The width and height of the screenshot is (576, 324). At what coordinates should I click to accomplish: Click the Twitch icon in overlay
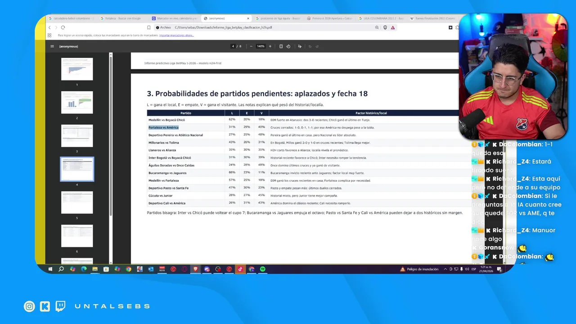[x=60, y=306]
